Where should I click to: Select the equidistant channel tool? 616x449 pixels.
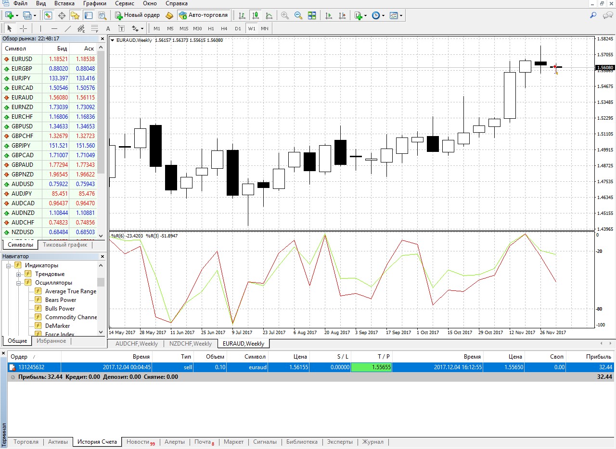81,28
